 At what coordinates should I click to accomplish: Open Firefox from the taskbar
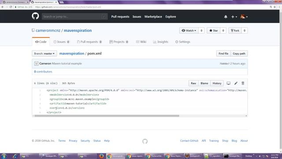pos(101,156)
